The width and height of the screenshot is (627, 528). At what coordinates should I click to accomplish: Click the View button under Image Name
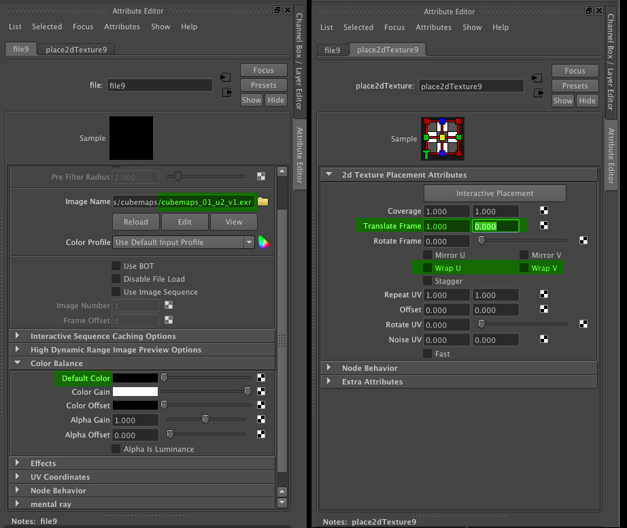tap(234, 222)
